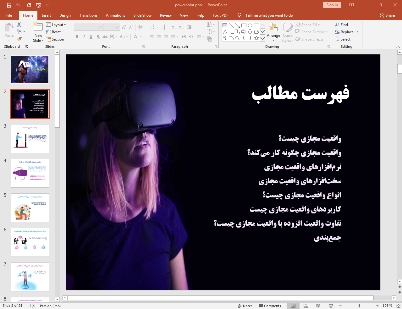The image size is (402, 309).
Task: Toggle Strikethrough formatting
Action: click(x=105, y=37)
